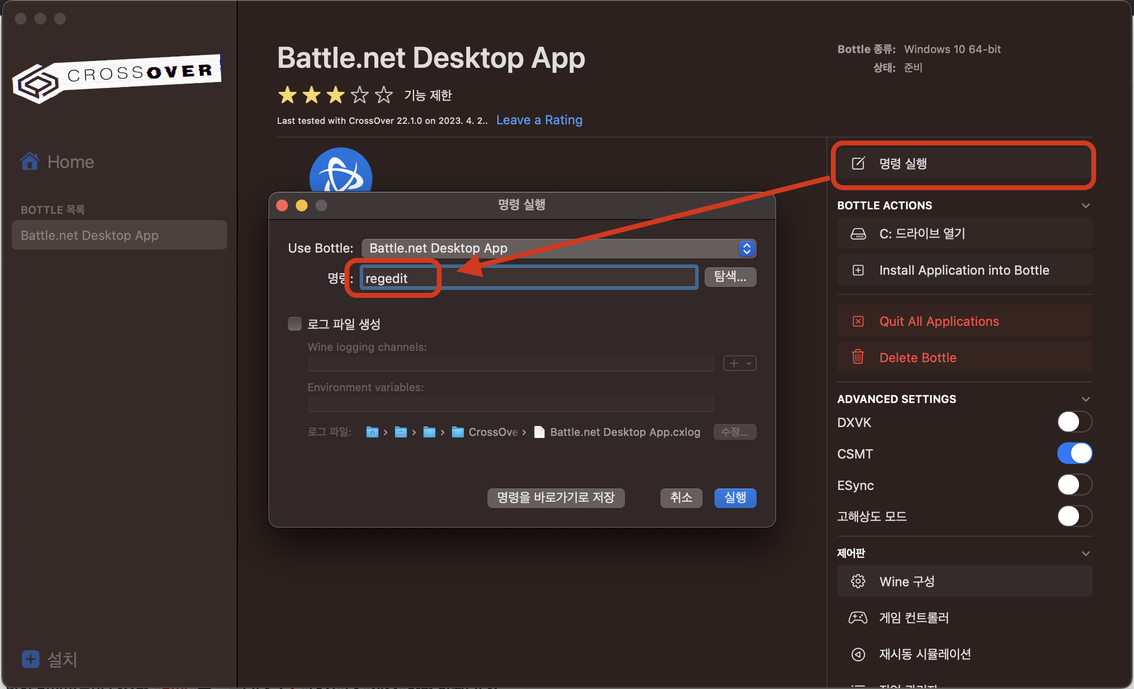Open the Use Bottle dropdown menu
The height and width of the screenshot is (689, 1134).
[558, 249]
